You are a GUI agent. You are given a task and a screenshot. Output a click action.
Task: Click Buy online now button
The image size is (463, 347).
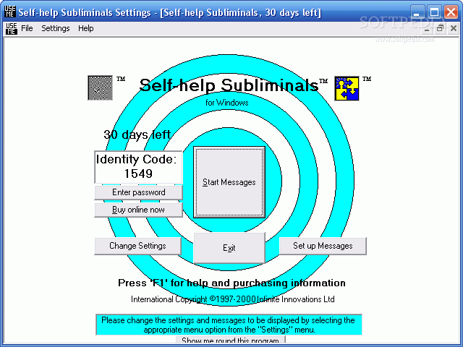pyautogui.click(x=138, y=210)
